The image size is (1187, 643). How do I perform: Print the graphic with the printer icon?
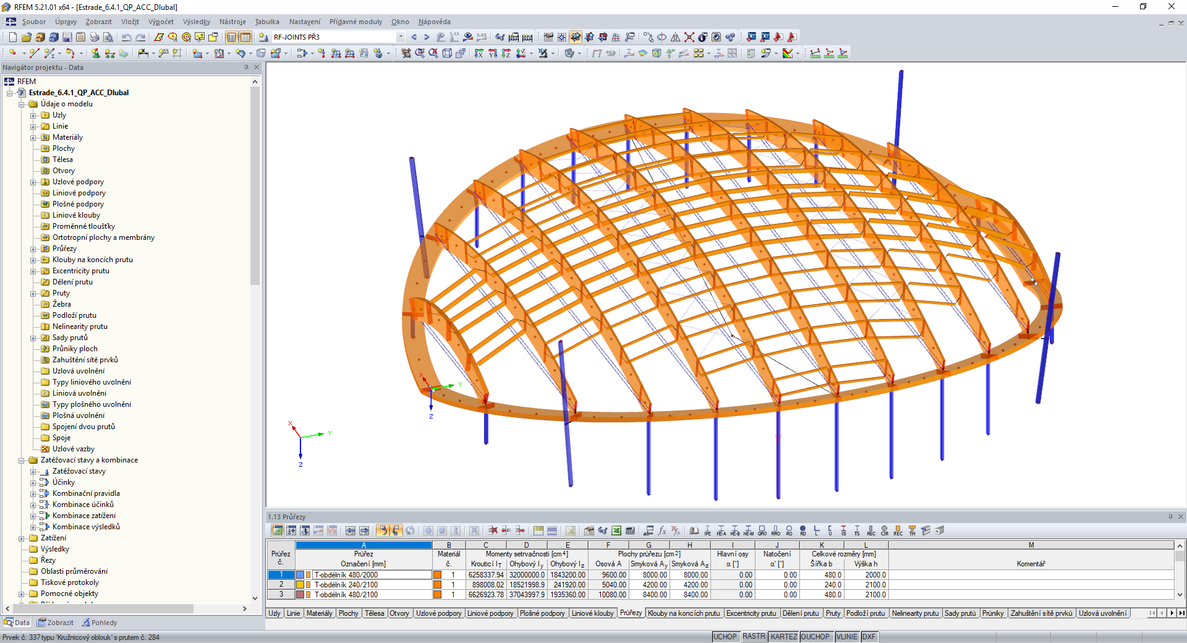click(94, 37)
